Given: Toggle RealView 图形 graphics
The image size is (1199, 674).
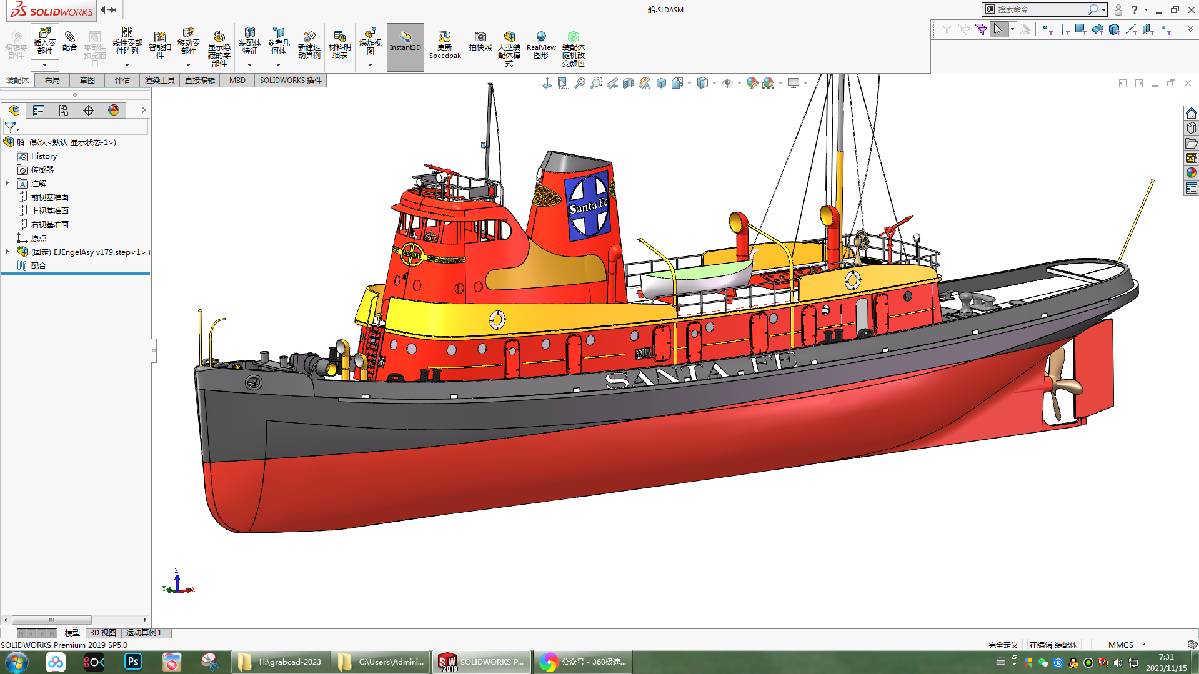Looking at the screenshot, I should [541, 44].
